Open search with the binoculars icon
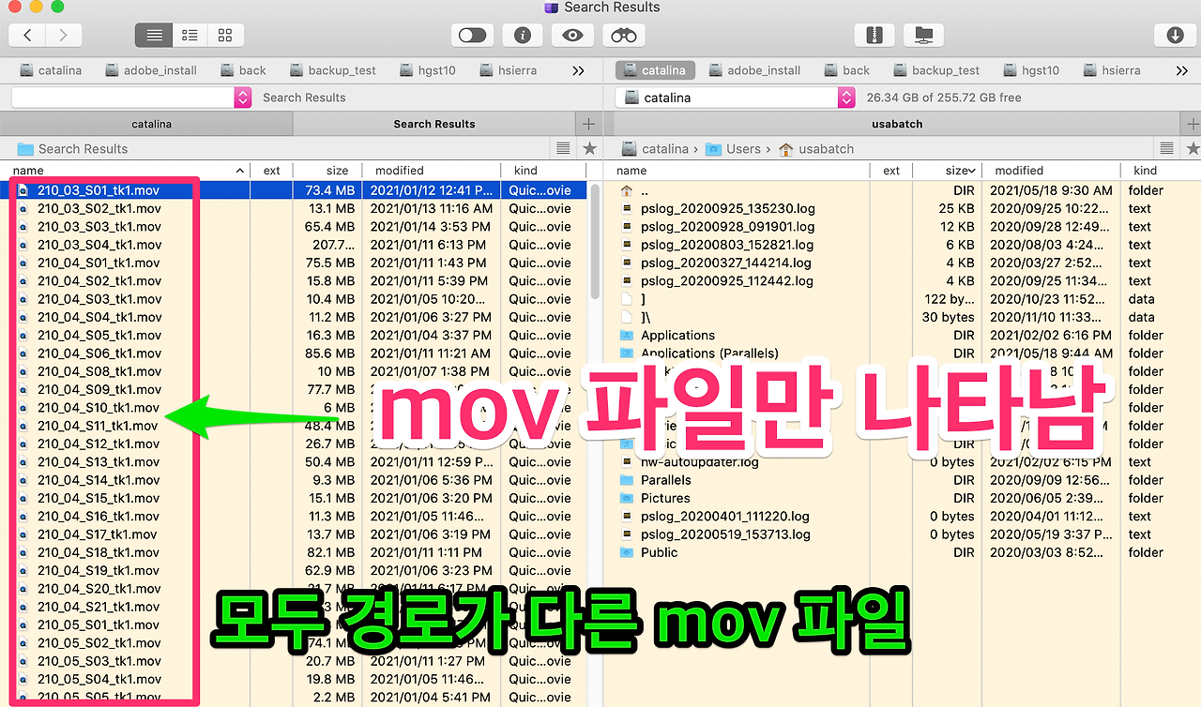The image size is (1201, 707). [x=624, y=36]
